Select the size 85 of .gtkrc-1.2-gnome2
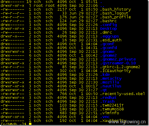The width and height of the screenshot is (149, 126). point(64,67)
